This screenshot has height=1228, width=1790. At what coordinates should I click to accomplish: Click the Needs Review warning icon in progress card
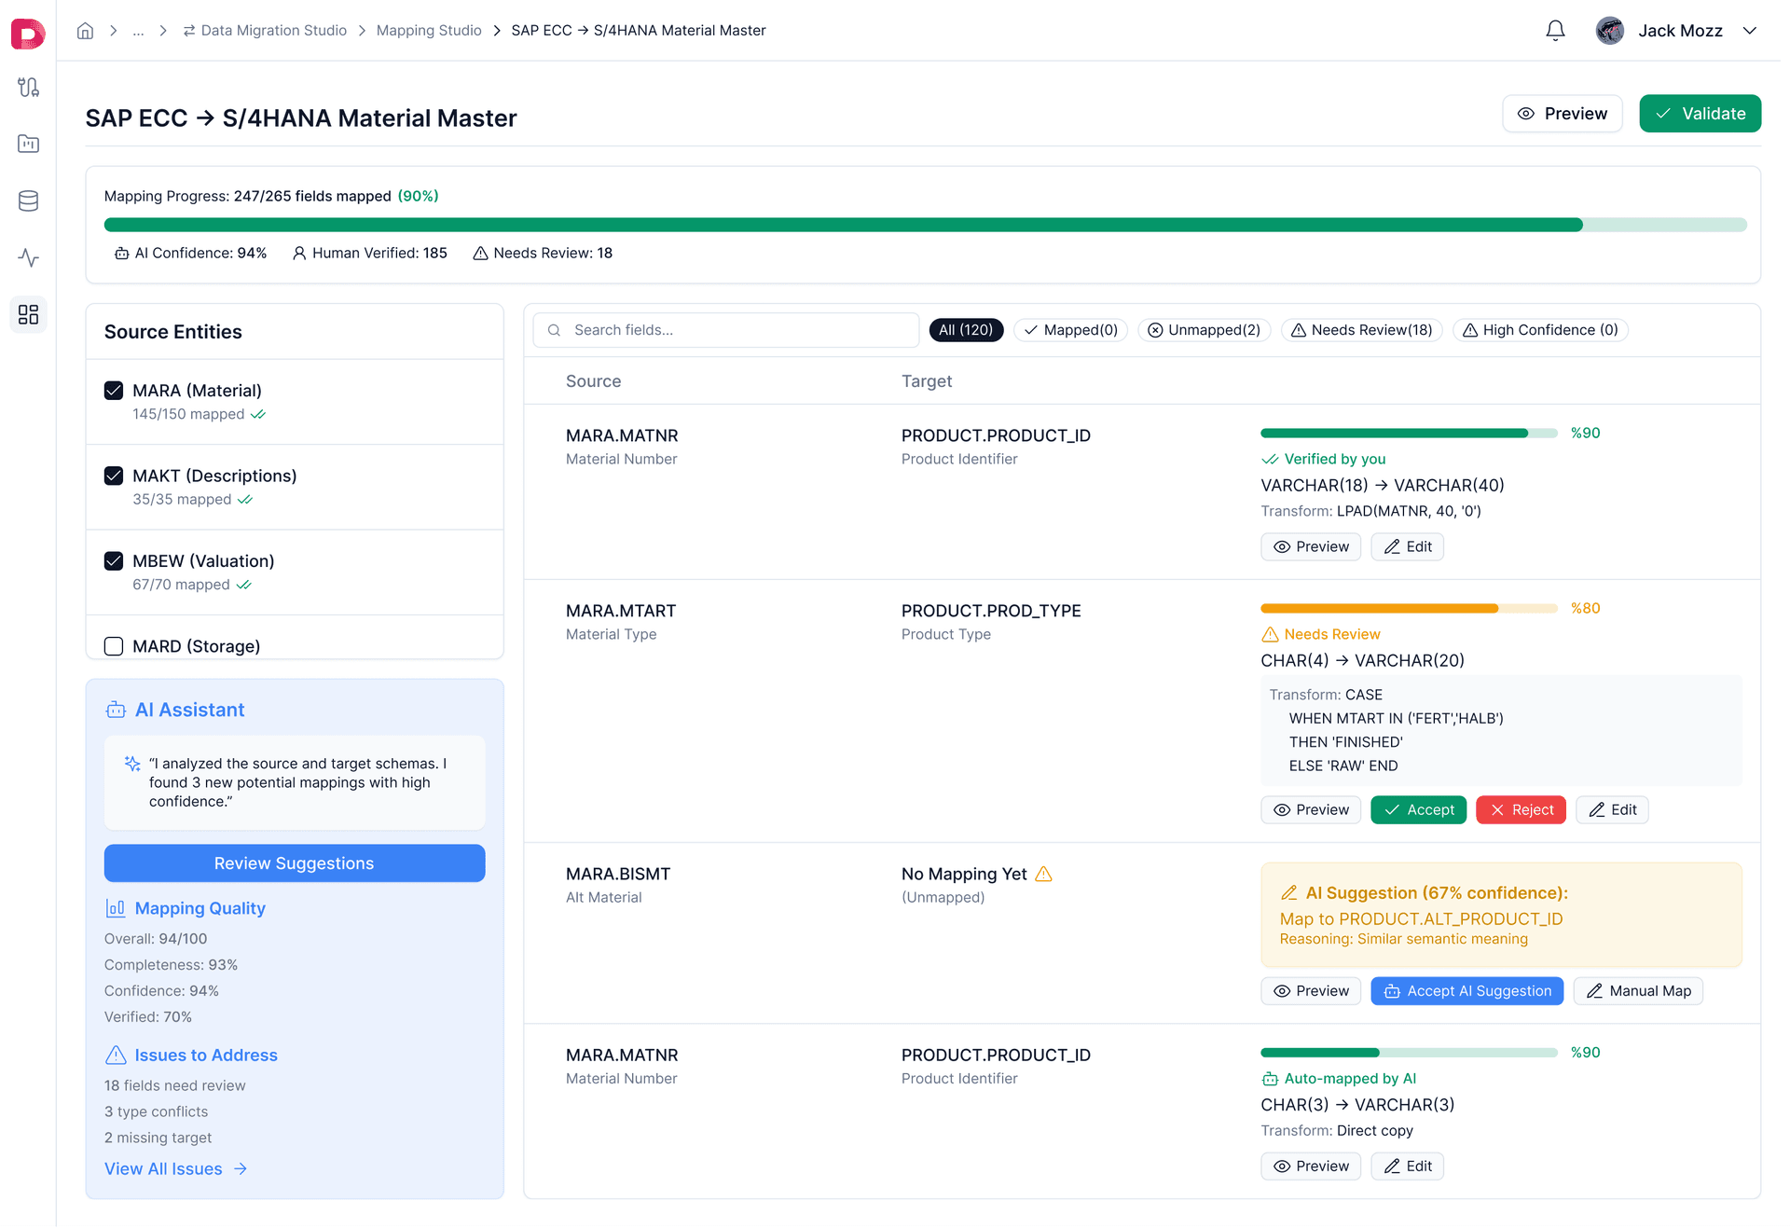(480, 254)
